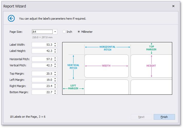This screenshot has height=128, width=183.
Task: Click the Top Margin value field
Action: [42, 74]
